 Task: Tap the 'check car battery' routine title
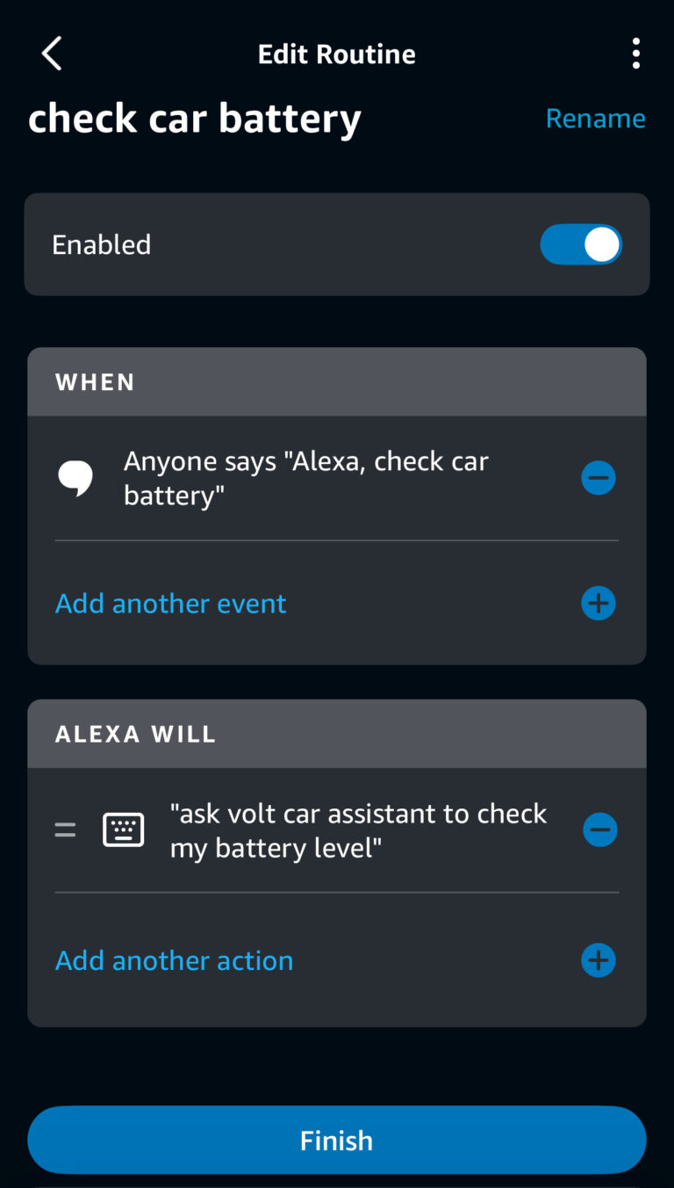point(195,120)
